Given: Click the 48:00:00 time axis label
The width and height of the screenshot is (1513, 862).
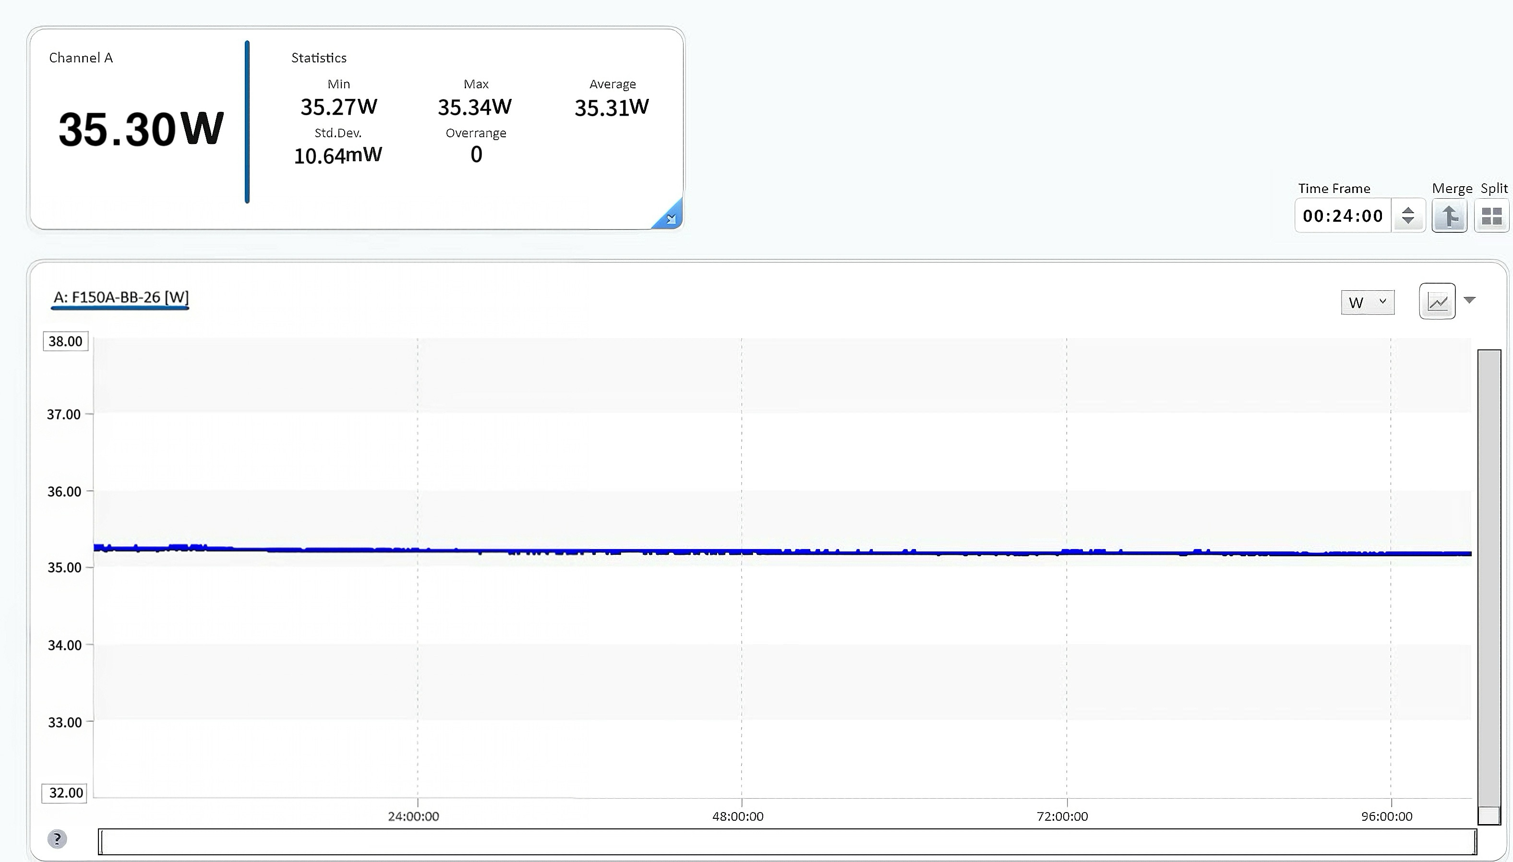Looking at the screenshot, I should [x=738, y=816].
